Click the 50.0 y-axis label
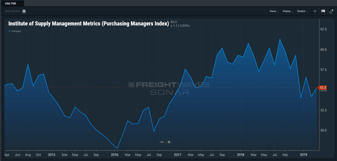The image size is (337, 161). [x=324, y=130]
